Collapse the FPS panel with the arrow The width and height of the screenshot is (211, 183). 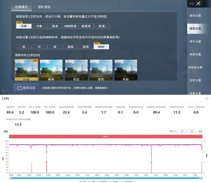(x=206, y=99)
